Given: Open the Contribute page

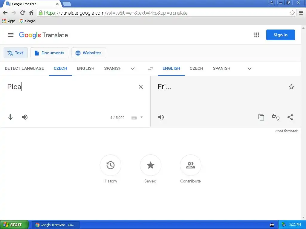Looking at the screenshot, I should pyautogui.click(x=190, y=165).
